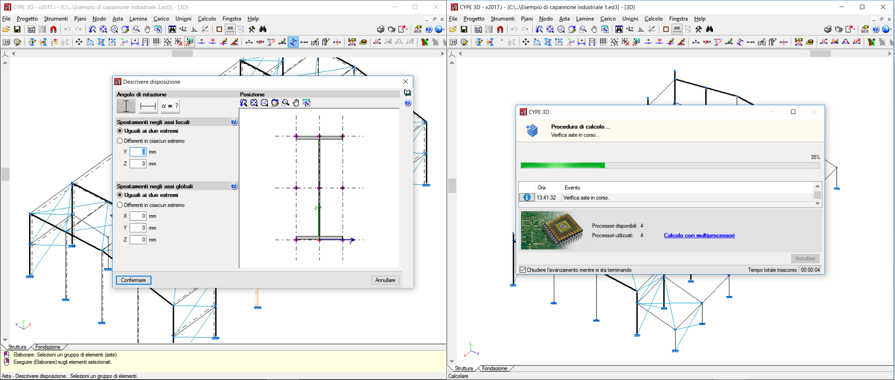The height and width of the screenshot is (380, 895).
Task: Open file icon in left CYPE window
Action: click(x=6, y=29)
